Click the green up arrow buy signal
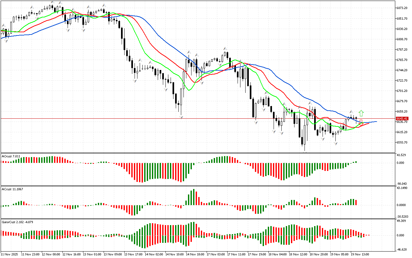Viewport: 412px width, 258px height. (361, 113)
